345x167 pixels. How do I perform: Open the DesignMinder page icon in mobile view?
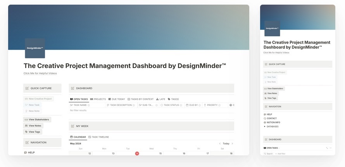(x=272, y=29)
